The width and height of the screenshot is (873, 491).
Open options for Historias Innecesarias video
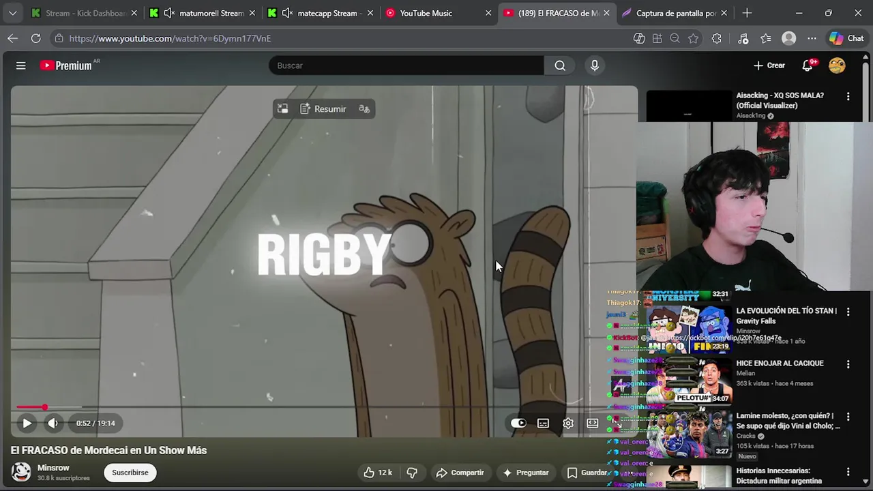pyautogui.click(x=848, y=471)
